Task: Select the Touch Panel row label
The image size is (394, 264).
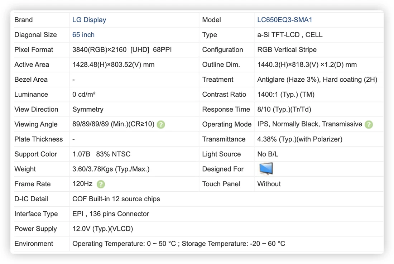Action: [221, 184]
